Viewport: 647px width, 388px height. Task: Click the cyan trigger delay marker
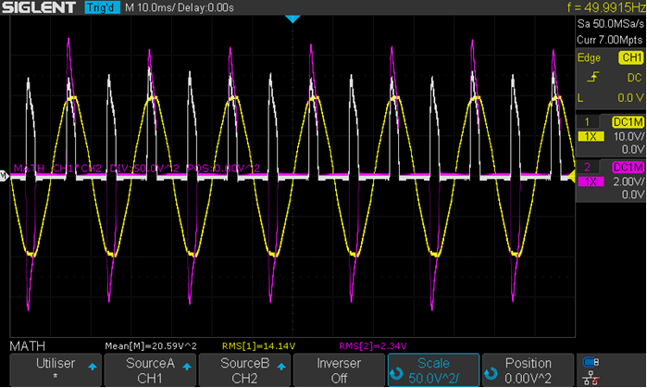[x=292, y=19]
